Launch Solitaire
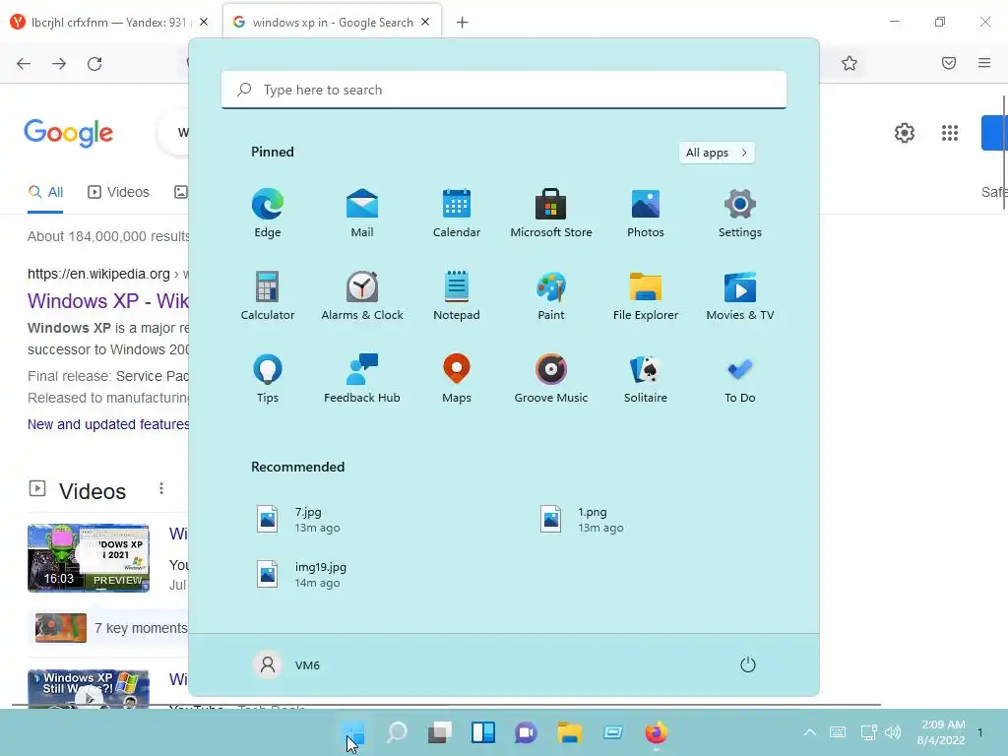The width and height of the screenshot is (1008, 756). tap(646, 379)
